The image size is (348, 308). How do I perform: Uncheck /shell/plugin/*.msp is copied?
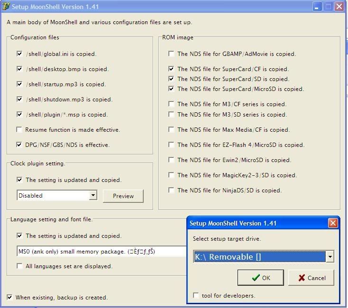(x=19, y=114)
